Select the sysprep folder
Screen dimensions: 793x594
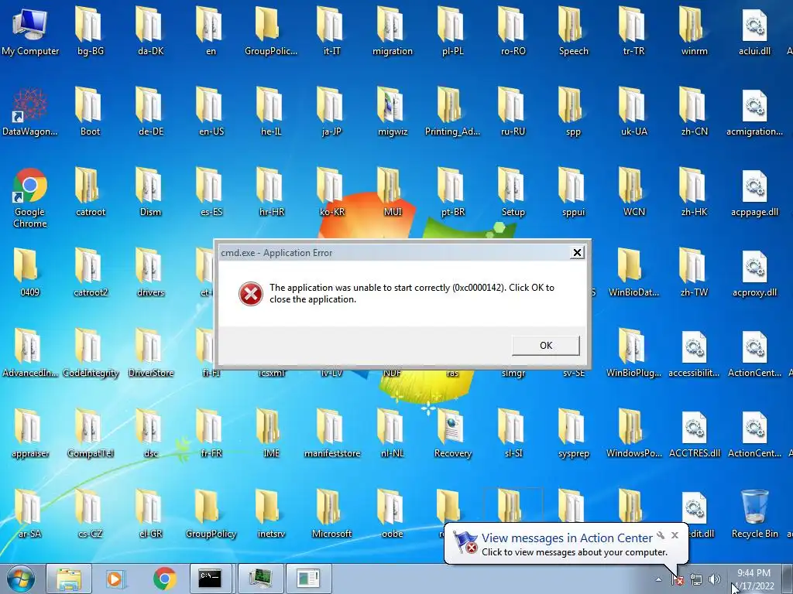574,433
